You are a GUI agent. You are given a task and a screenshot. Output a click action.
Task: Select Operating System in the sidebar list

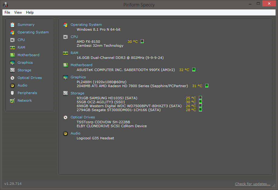click(33, 32)
